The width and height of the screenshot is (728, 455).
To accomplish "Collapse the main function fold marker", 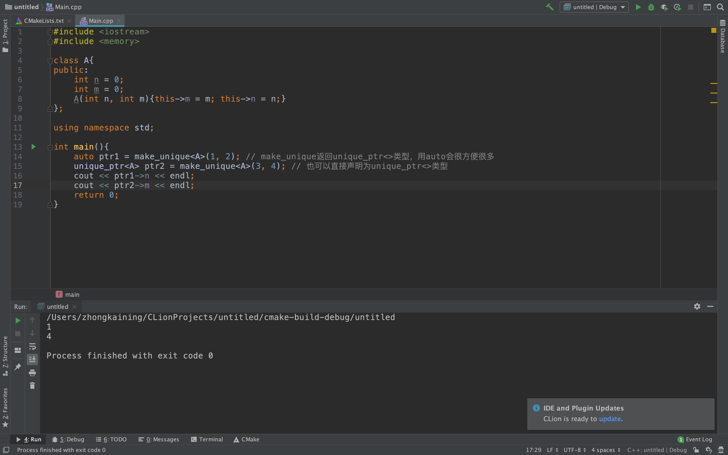I will (50, 147).
